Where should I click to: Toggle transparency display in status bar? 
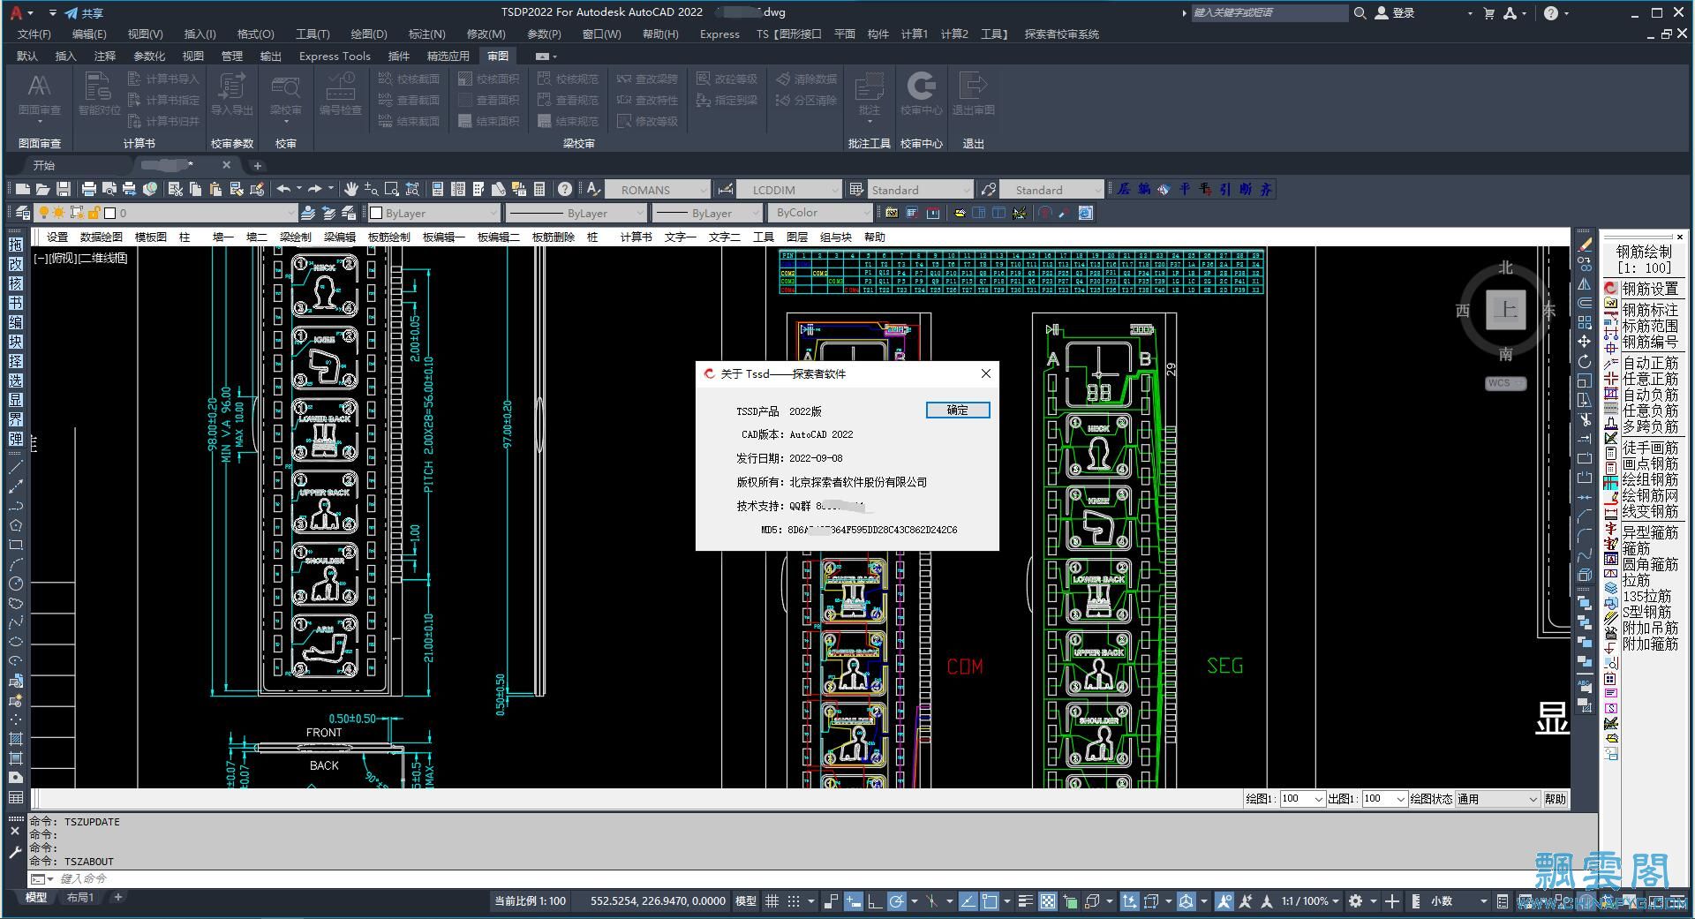coord(1048,901)
